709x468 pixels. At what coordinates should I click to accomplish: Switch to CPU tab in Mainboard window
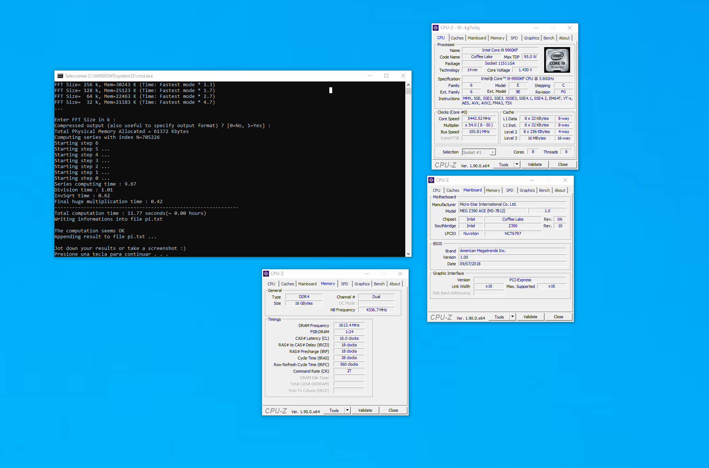pyautogui.click(x=436, y=190)
